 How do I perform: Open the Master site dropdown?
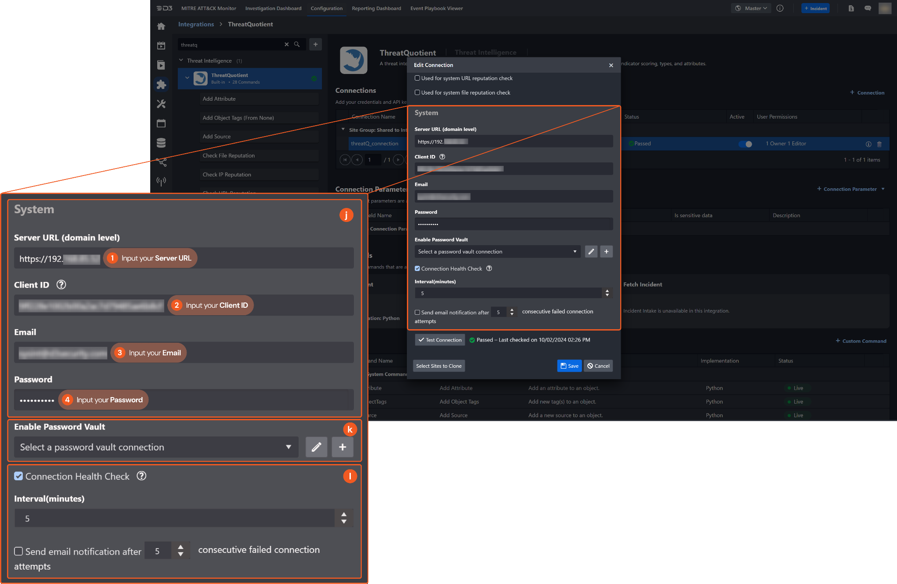pyautogui.click(x=751, y=8)
